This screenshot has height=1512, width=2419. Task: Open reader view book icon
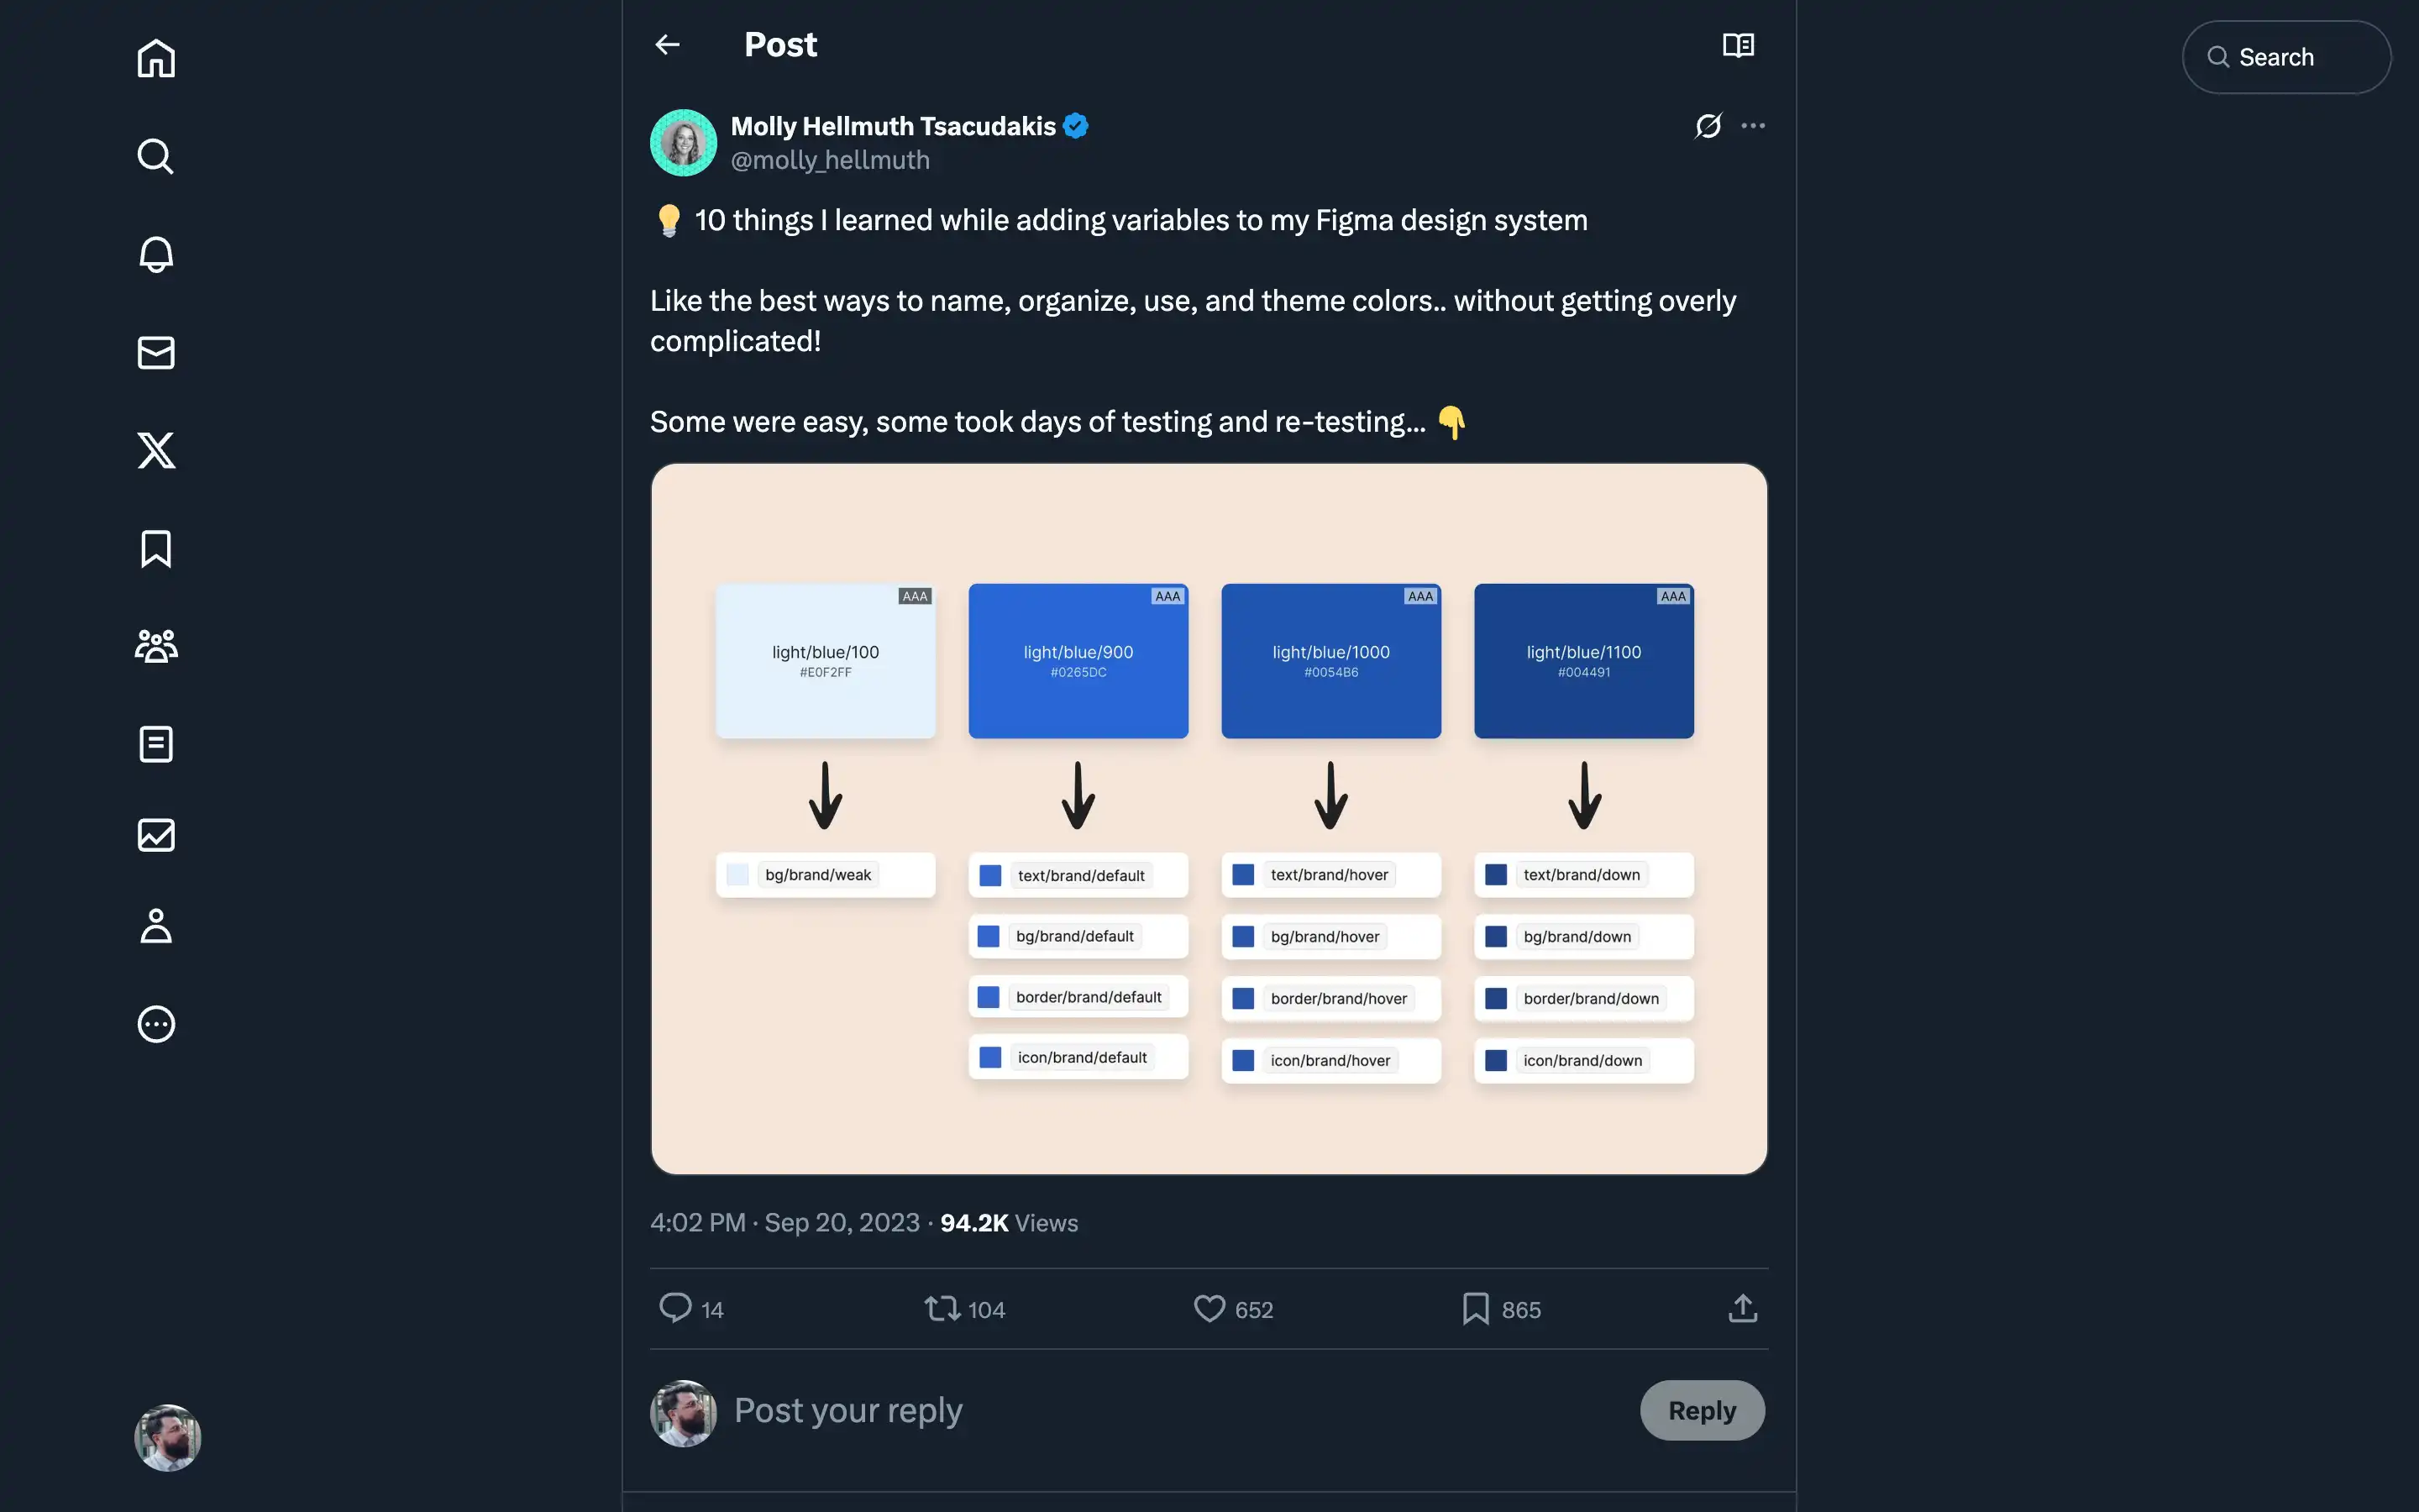(x=1739, y=45)
